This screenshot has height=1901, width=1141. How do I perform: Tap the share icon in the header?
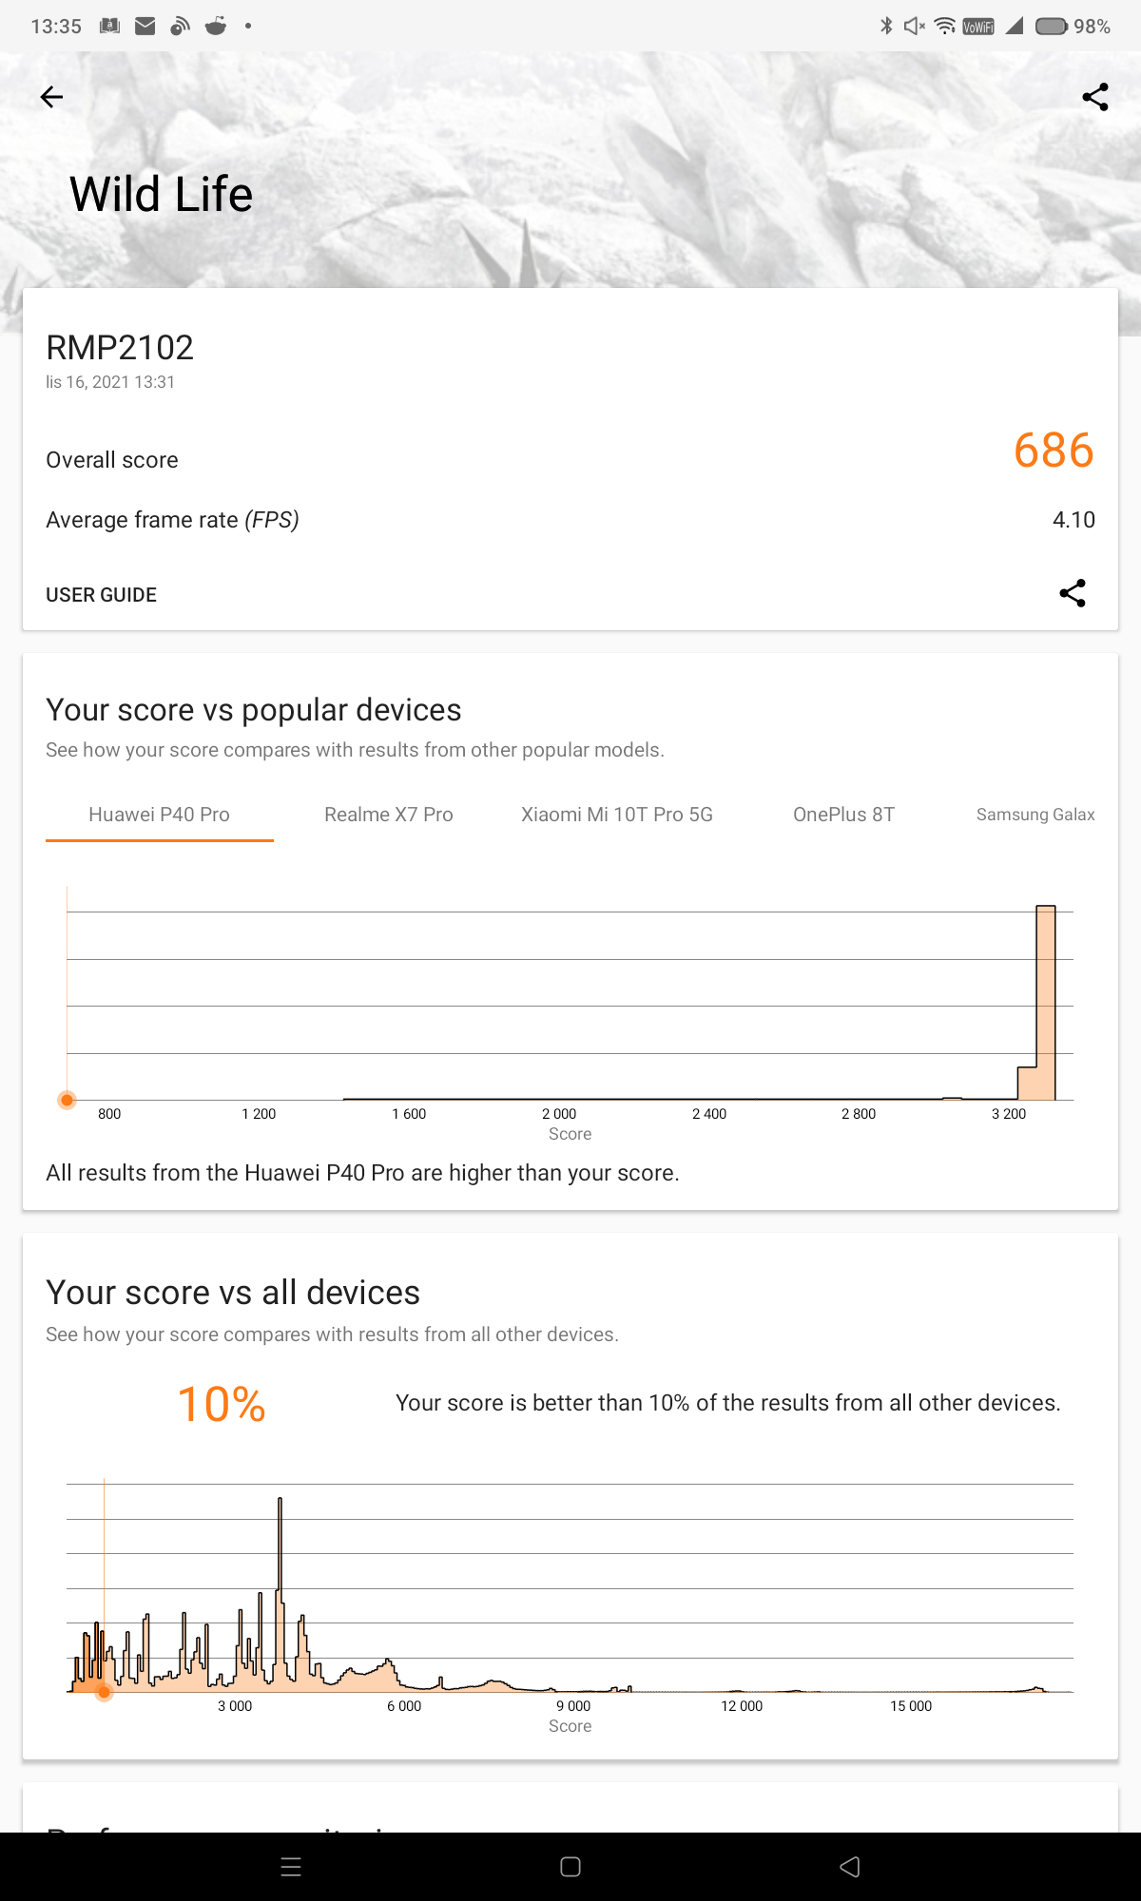[x=1095, y=97]
